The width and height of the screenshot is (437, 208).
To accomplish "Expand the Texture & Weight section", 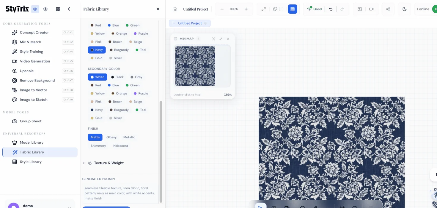I will tap(109, 163).
